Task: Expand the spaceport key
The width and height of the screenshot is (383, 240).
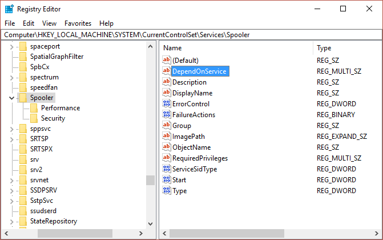Action: (12, 46)
